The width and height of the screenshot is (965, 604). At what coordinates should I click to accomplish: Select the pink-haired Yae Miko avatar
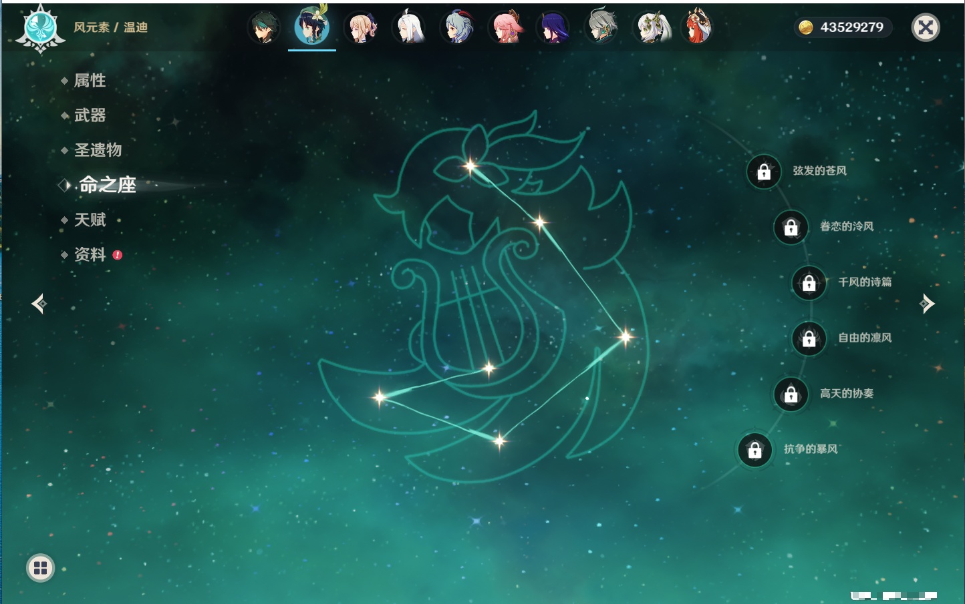(506, 28)
